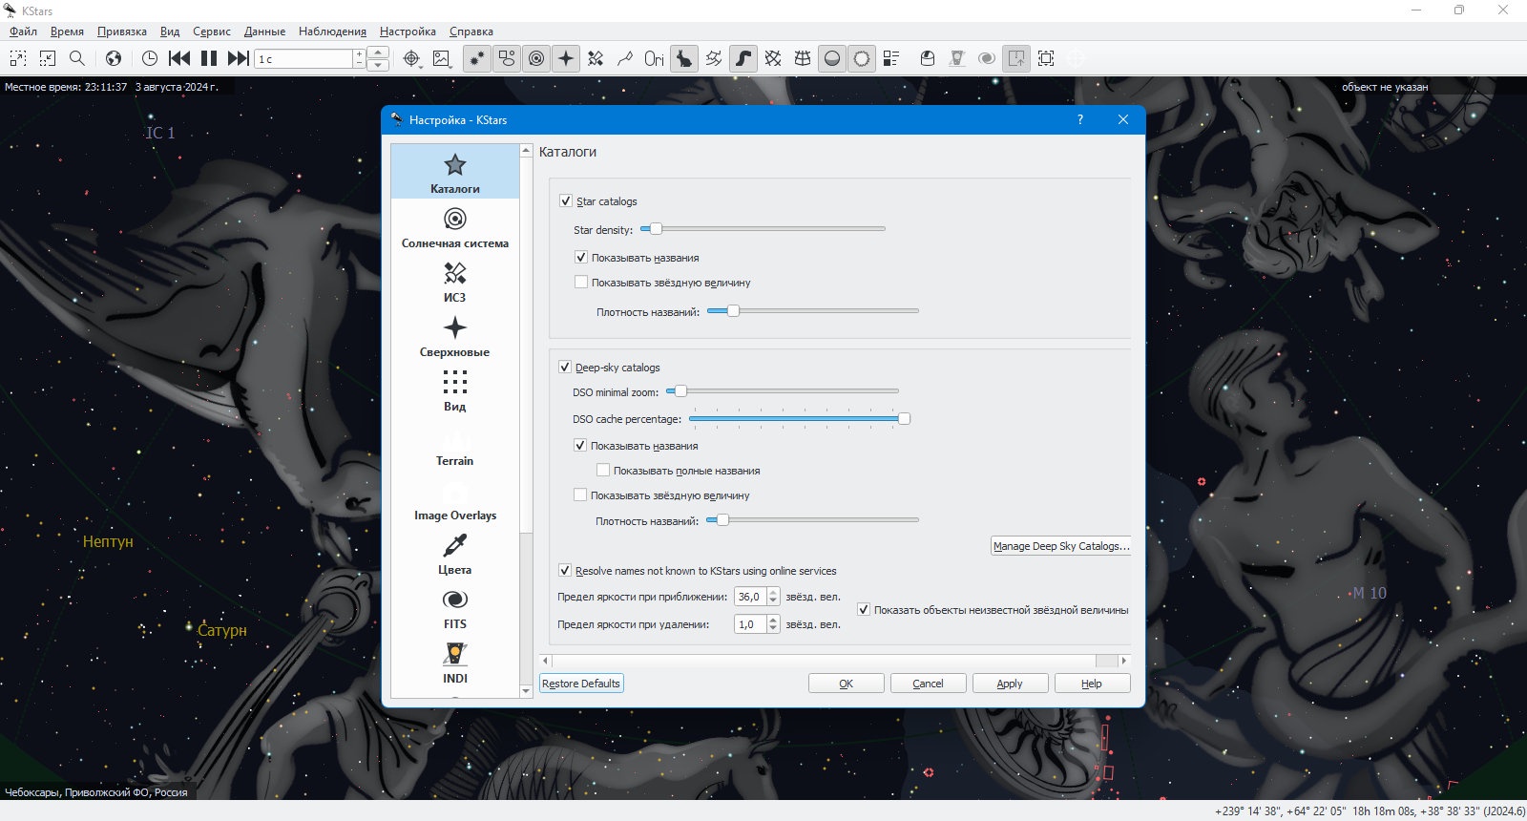Enable Показывать звёздную величину under Deep-sky catalogs
Screen dimensions: 1527x821
click(580, 495)
